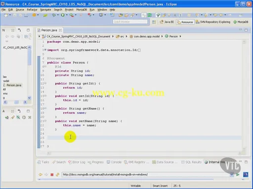Click the project breadcrumb C4_Course_SpringMVC_CH10_L05_NoSQL_Document
Screen dimensions: 253x189
(76, 36)
